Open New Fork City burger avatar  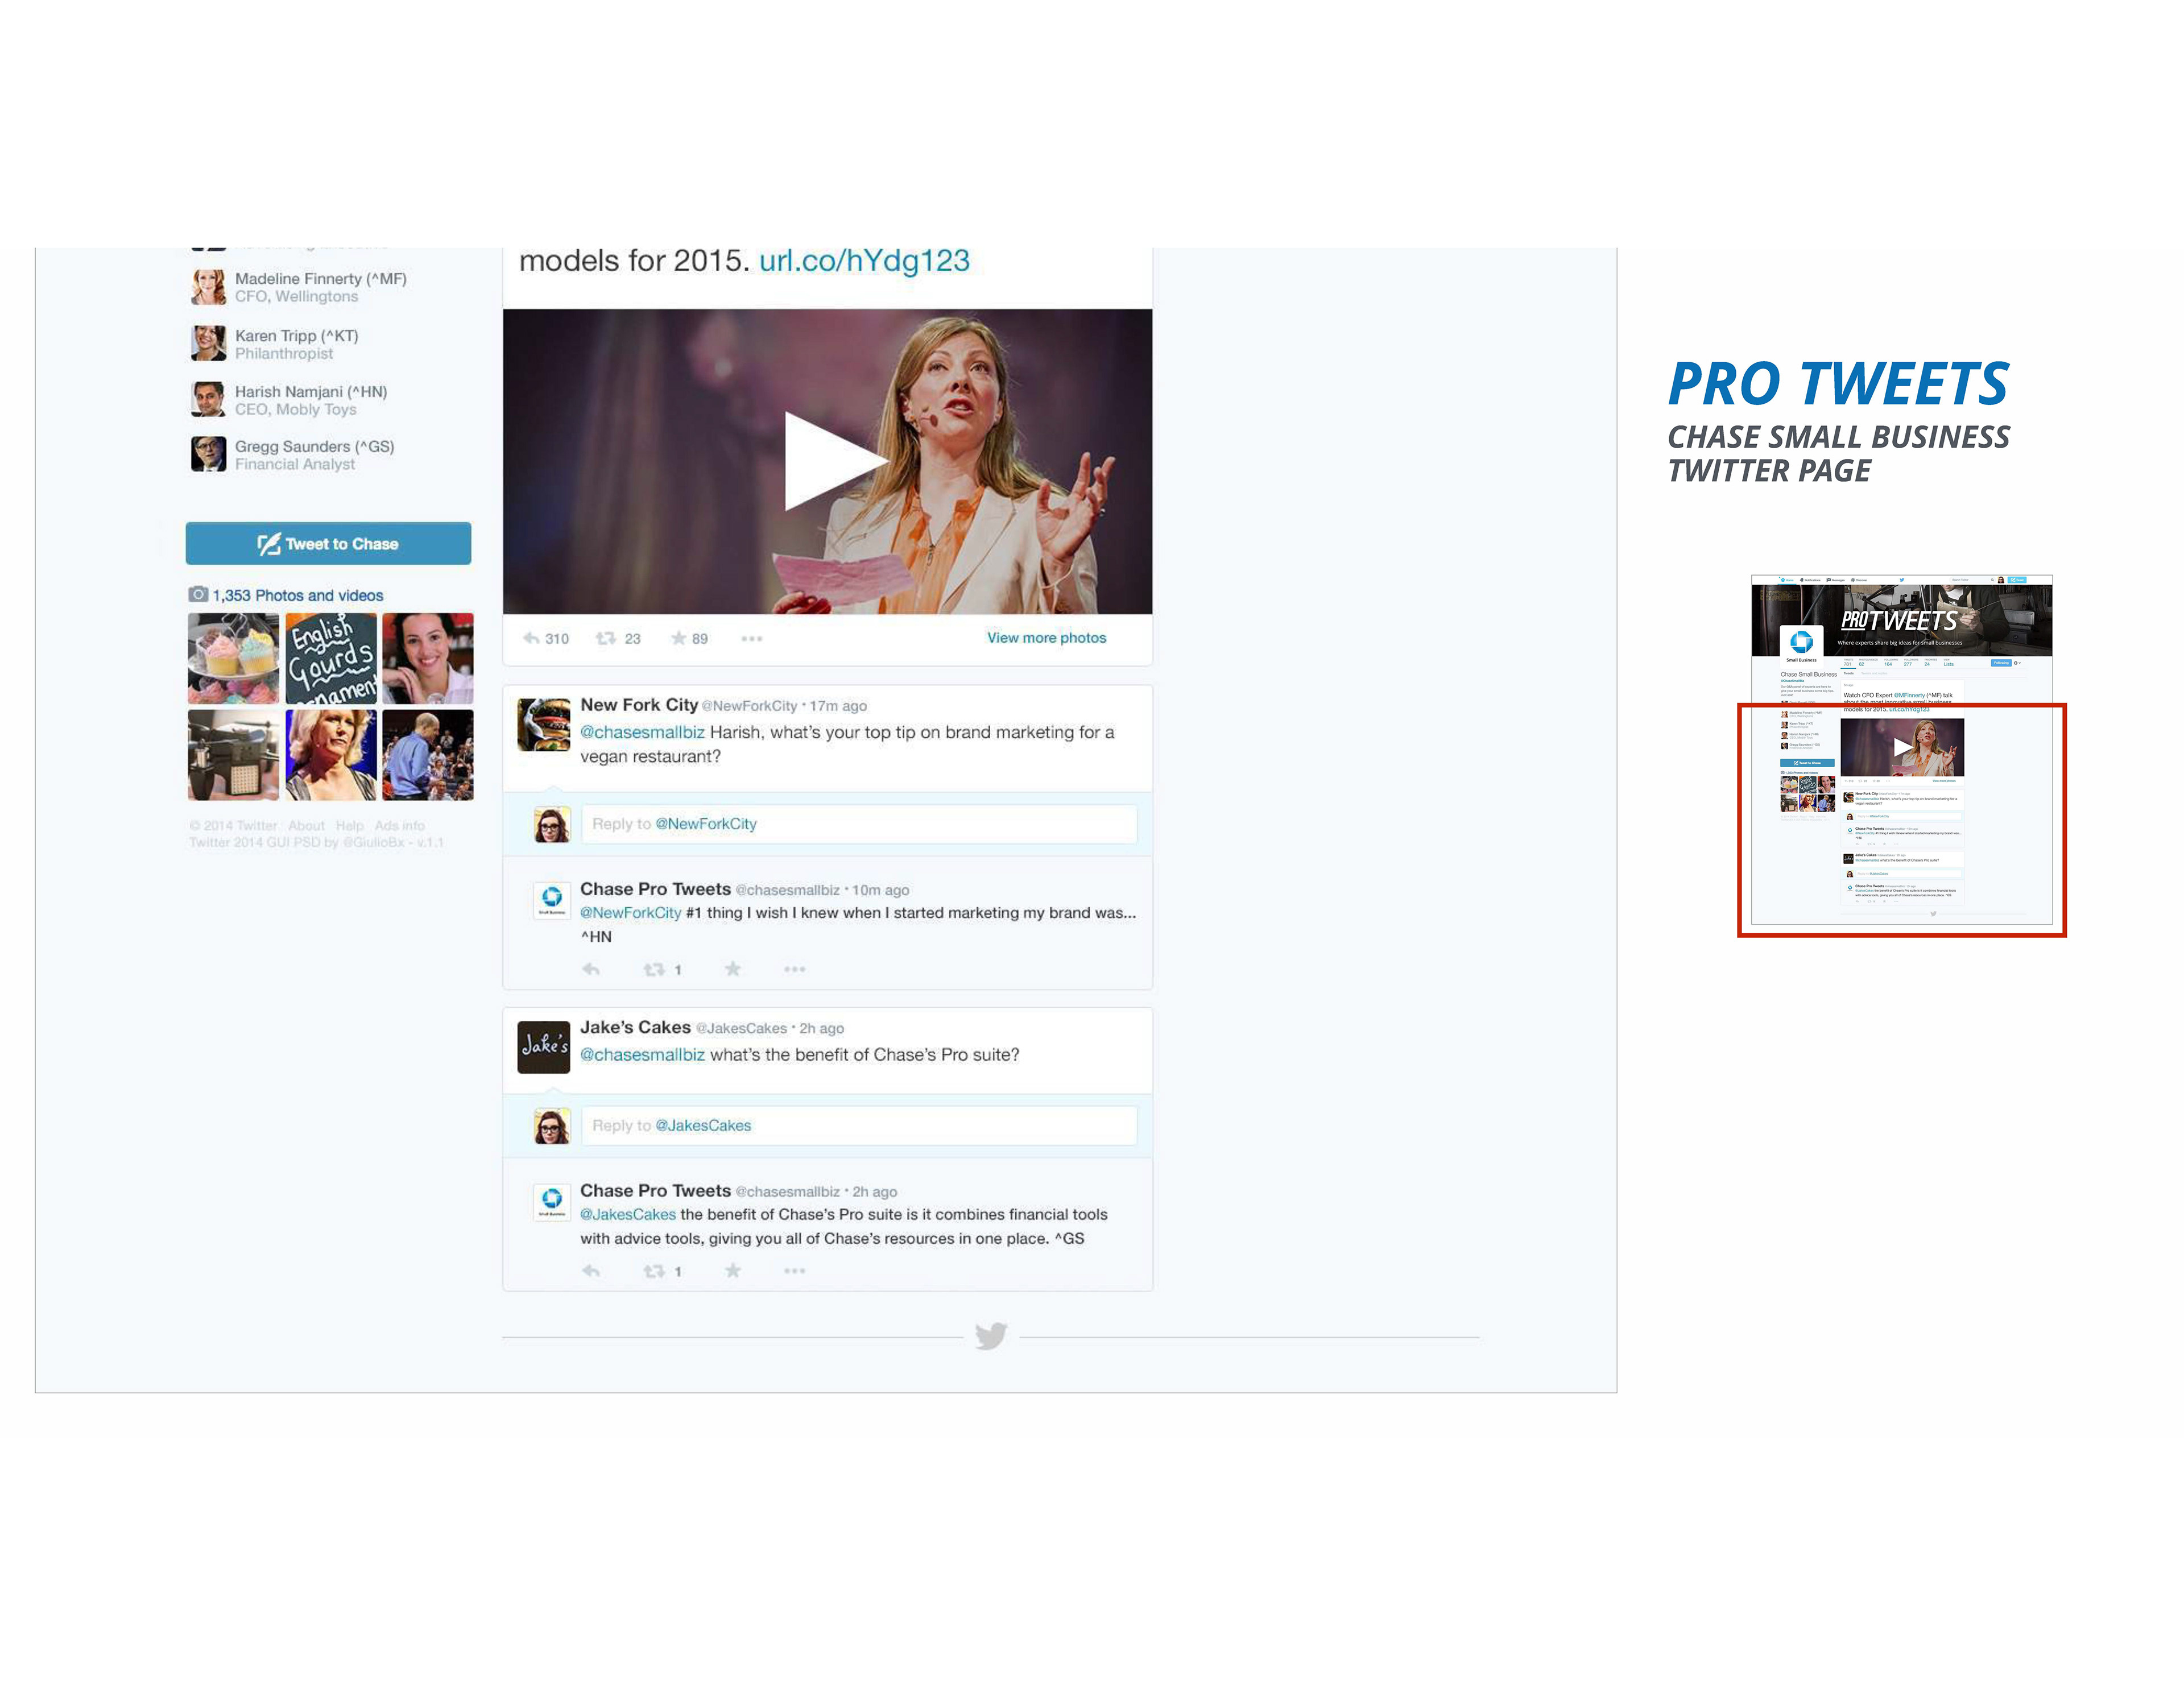pos(543,724)
